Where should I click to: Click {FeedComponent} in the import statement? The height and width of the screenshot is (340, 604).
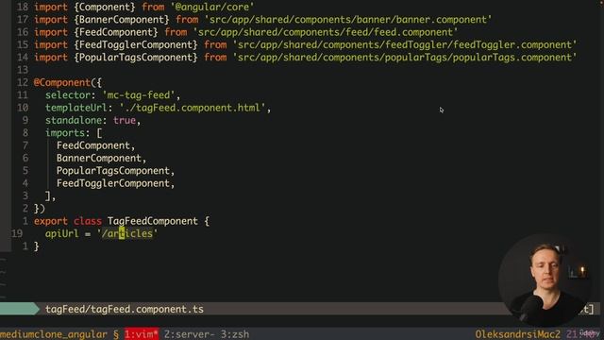[116, 32]
